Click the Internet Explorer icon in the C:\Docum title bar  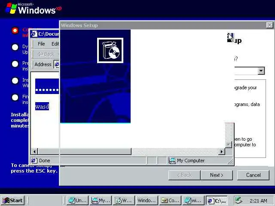[x=34, y=34]
